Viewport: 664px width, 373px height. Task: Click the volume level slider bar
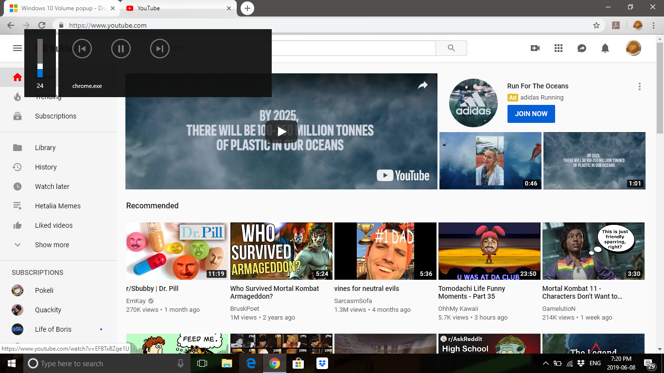(40, 58)
